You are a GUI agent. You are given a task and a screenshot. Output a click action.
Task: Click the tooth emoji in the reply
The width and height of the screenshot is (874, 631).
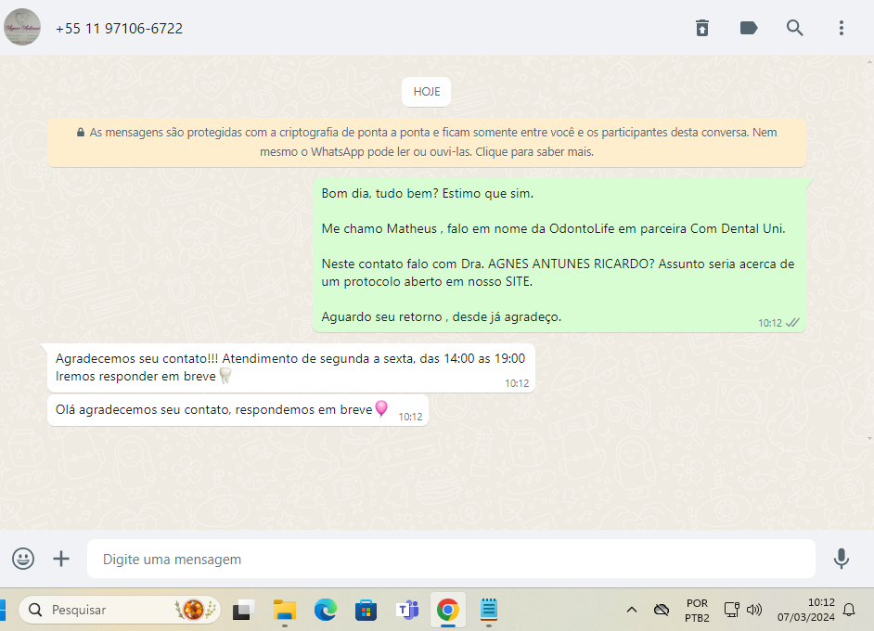point(225,376)
